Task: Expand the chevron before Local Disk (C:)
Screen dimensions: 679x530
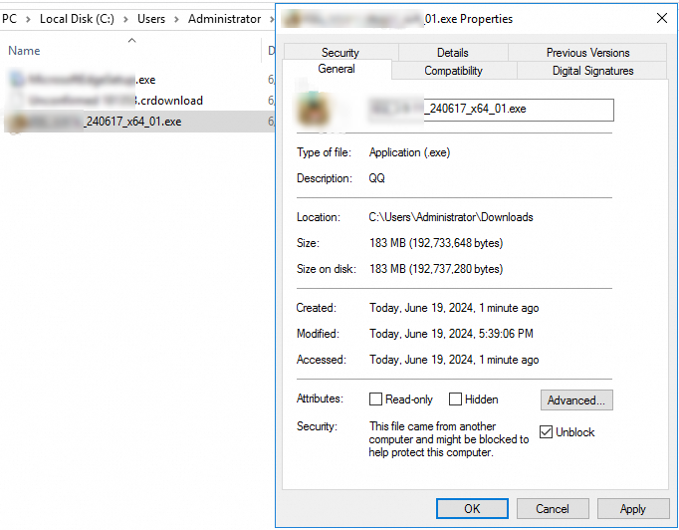Action: click(x=28, y=20)
